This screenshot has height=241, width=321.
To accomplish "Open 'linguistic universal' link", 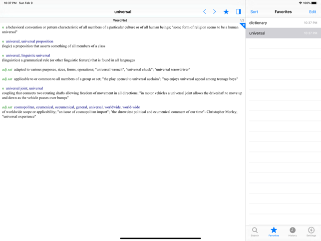I will tap(35, 55).
